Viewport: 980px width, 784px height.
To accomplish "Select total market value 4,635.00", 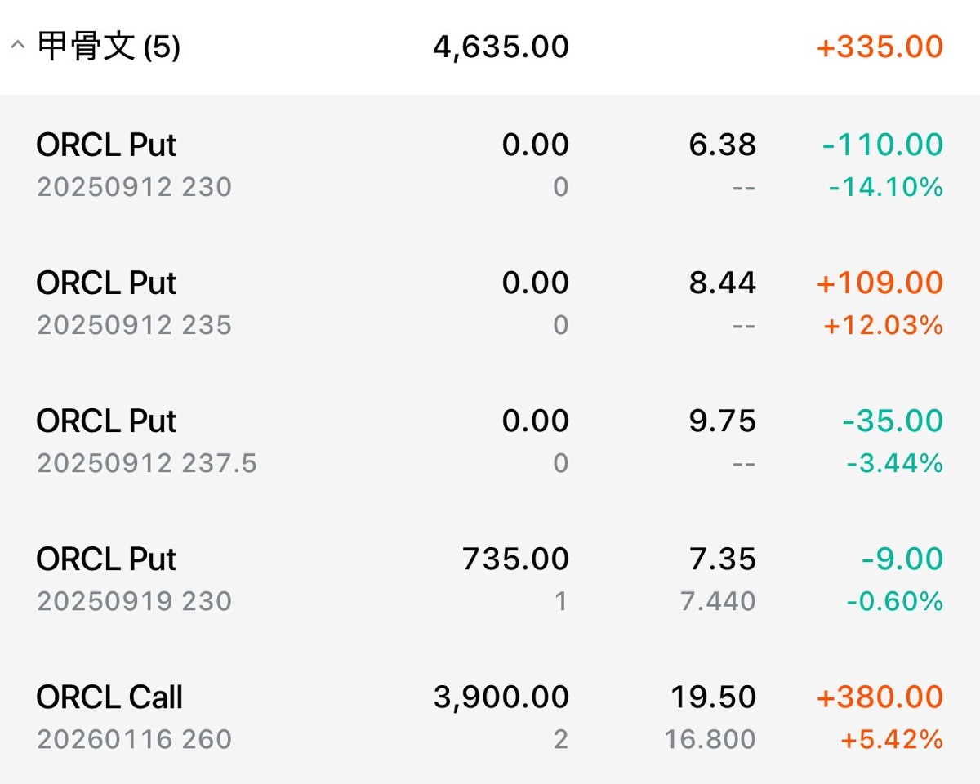I will [x=501, y=47].
